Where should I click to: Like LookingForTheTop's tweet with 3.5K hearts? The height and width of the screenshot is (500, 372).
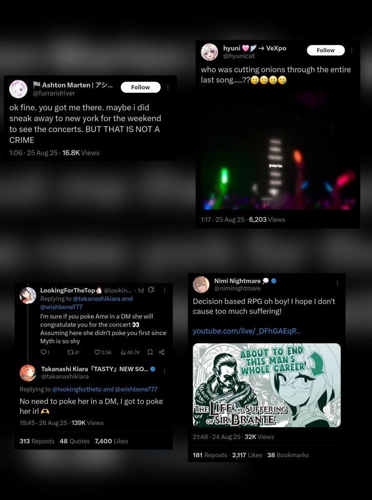(98, 352)
